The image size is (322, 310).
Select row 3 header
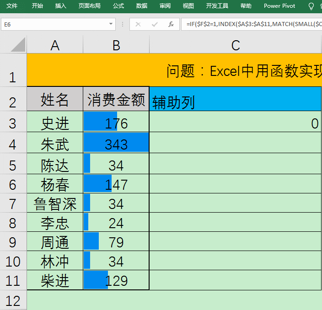click(13, 122)
